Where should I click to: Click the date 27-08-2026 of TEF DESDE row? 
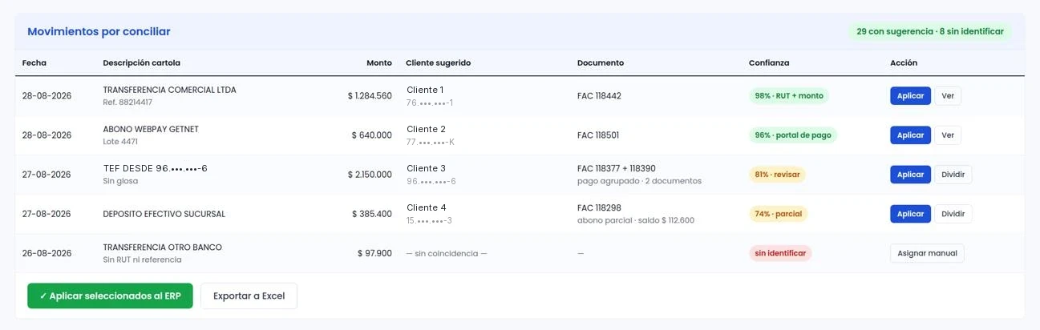(47, 175)
